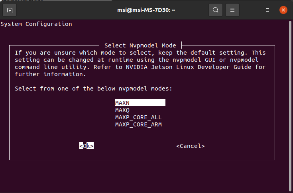
Task: Click the terminal's vertical scrollbar
Action: 290,106
